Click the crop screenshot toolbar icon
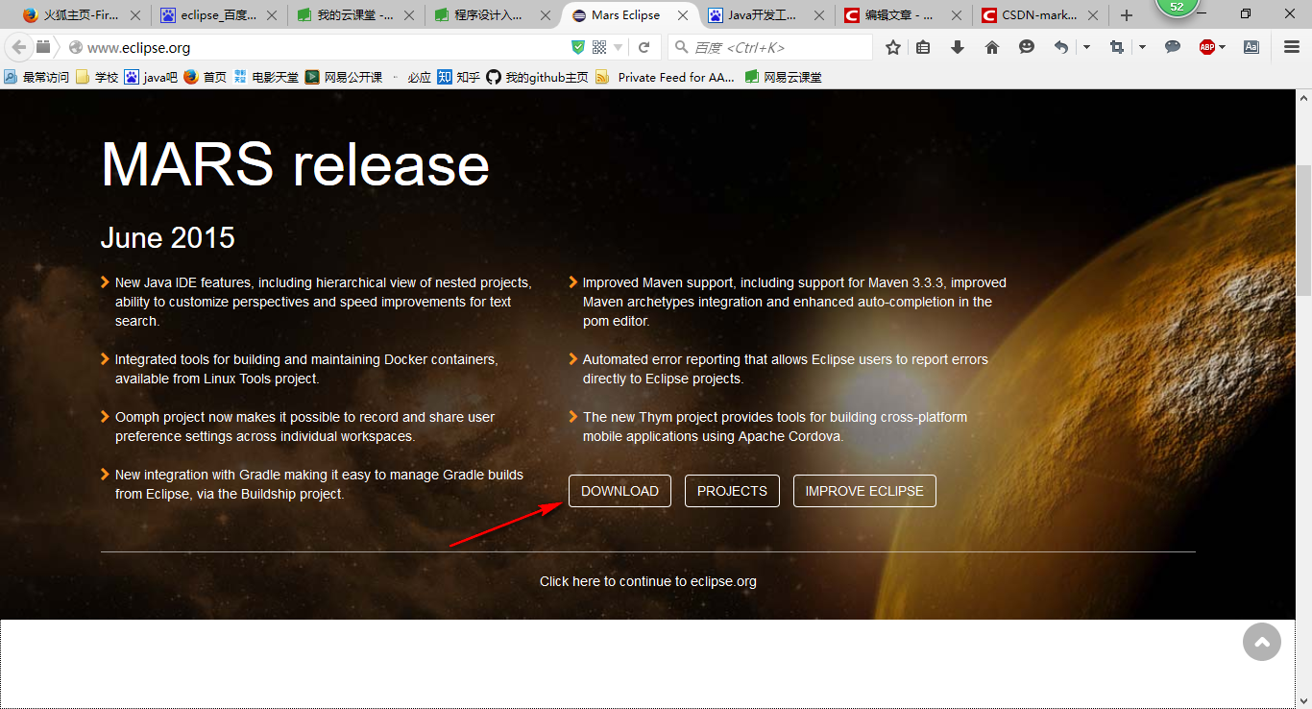This screenshot has height=709, width=1312. tap(1116, 47)
